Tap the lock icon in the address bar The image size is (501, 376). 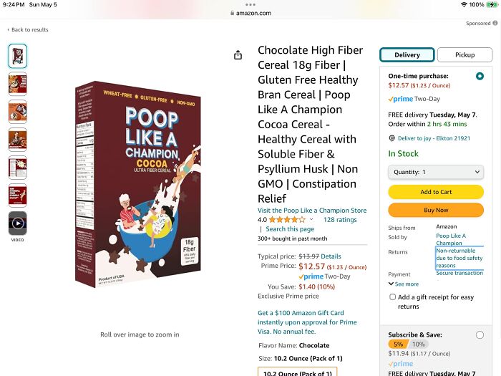[x=232, y=13]
